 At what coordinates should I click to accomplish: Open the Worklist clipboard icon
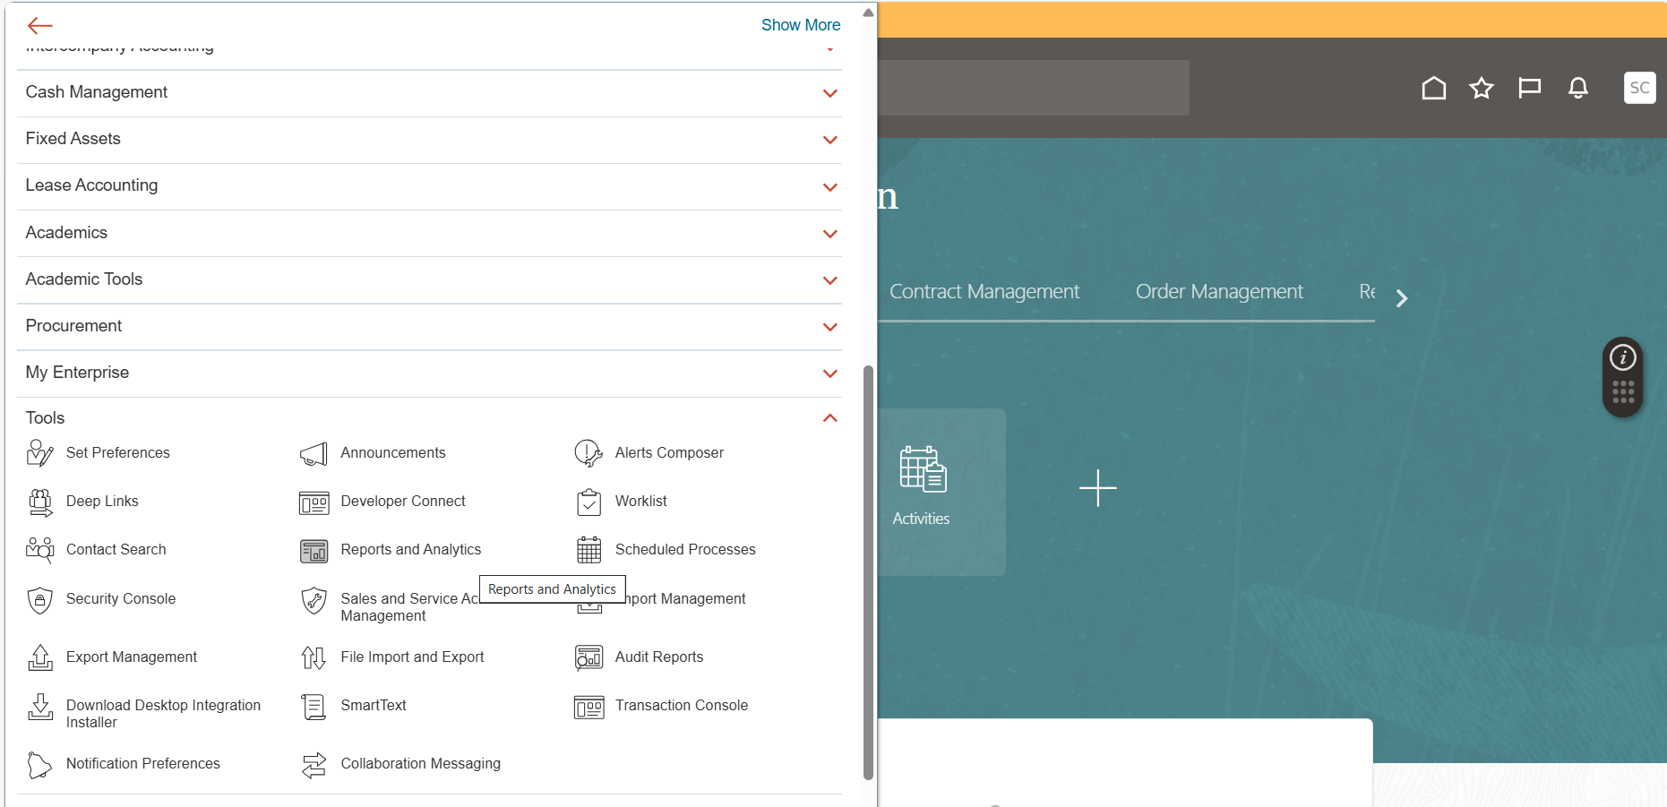(589, 502)
